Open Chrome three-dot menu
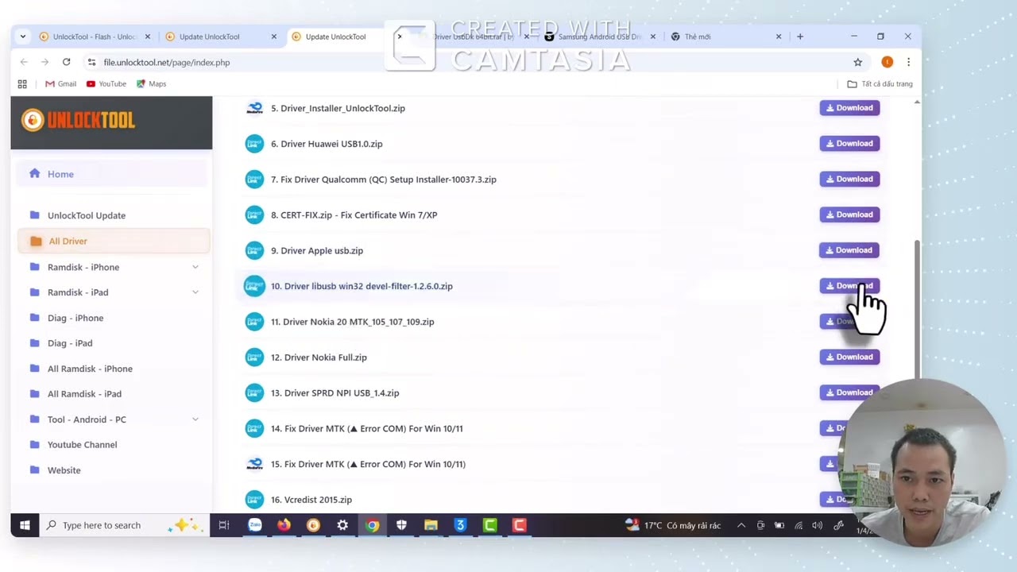This screenshot has height=572, width=1017. click(908, 62)
